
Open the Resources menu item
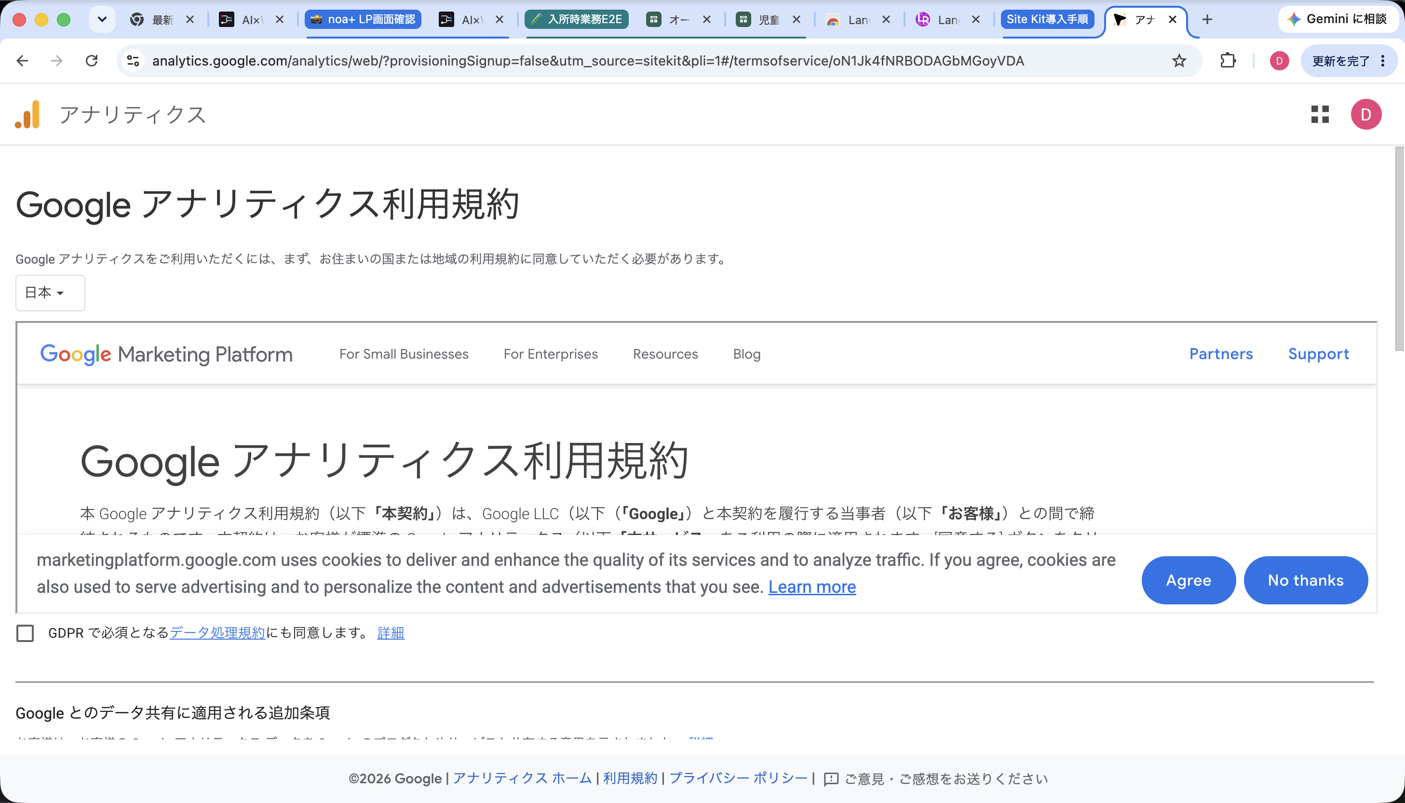click(665, 354)
